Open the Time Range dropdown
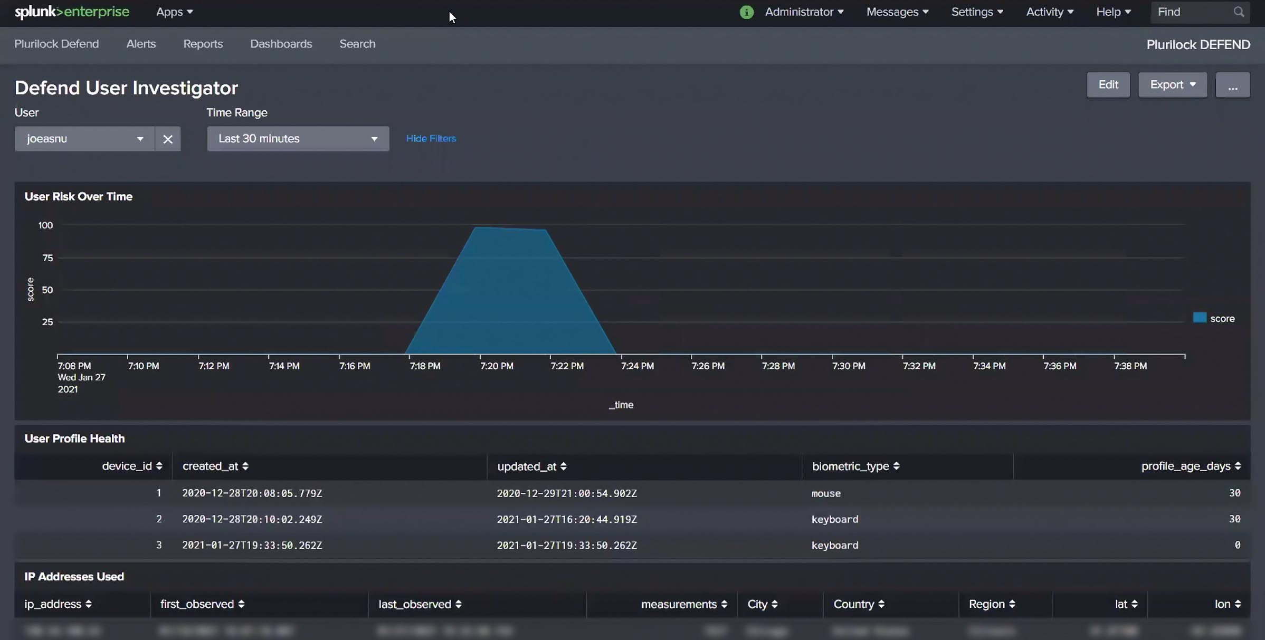Screen dimensions: 1265x640 [297, 139]
